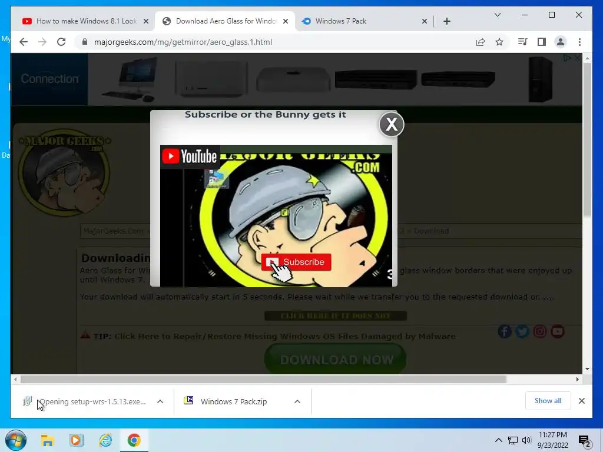Image resolution: width=603 pixels, height=452 pixels.
Task: Click the green DOWNLOAD NOW button
Action: 335,360
